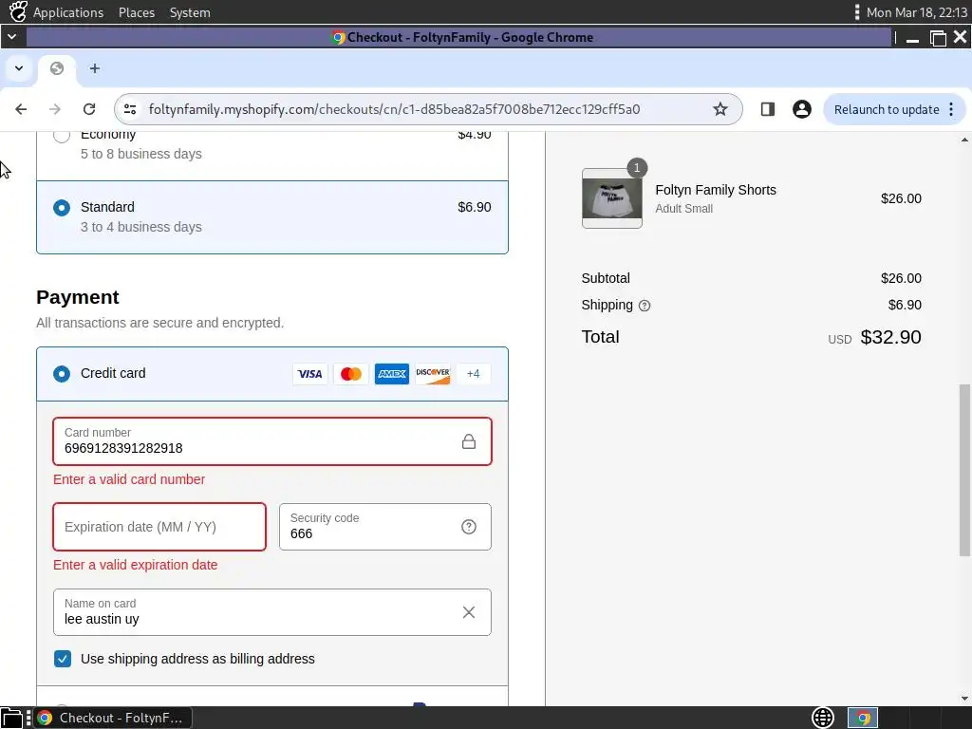972x729 pixels.
Task: Click the security code help icon
Action: coord(469,527)
